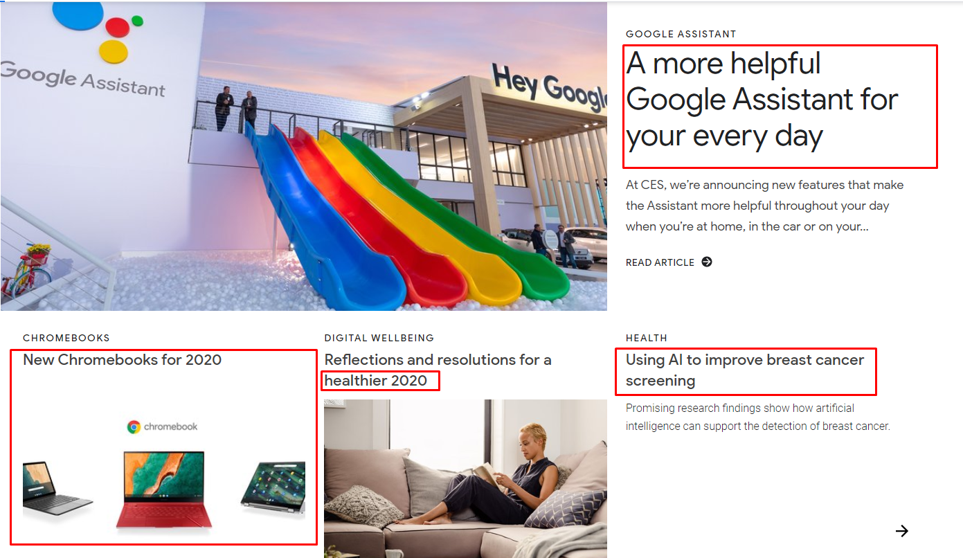Open the READ ARTICLE link
Screen dimensions: 963x558
point(660,262)
